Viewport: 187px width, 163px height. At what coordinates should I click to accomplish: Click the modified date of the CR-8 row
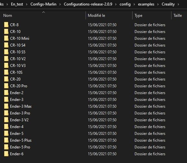click(x=102, y=25)
